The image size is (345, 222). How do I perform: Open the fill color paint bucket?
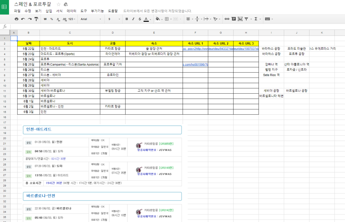[158, 19]
